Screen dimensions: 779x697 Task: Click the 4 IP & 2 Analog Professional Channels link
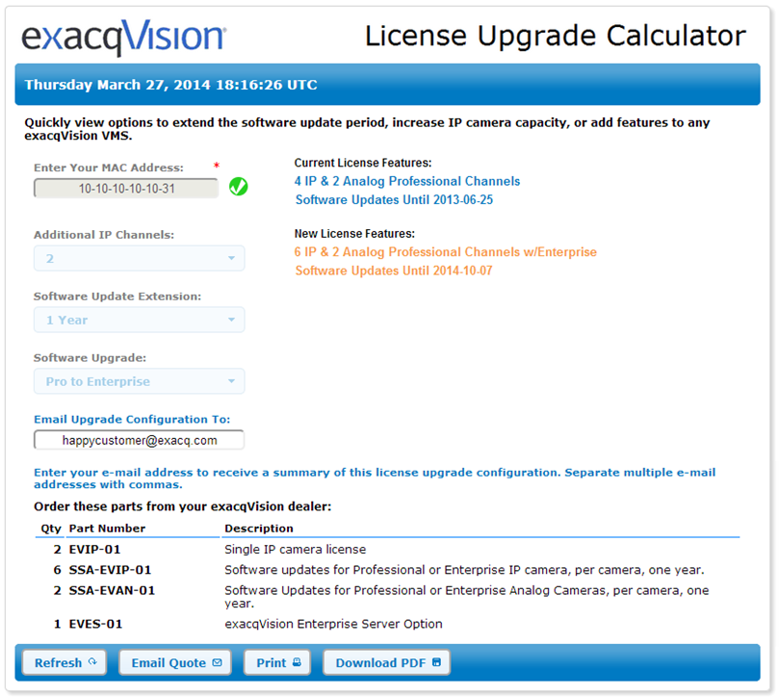tap(406, 181)
